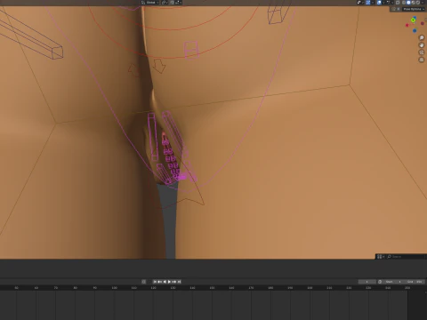Click the zoom view magnifier button
The height and width of the screenshot is (320, 427).
click(x=422, y=37)
